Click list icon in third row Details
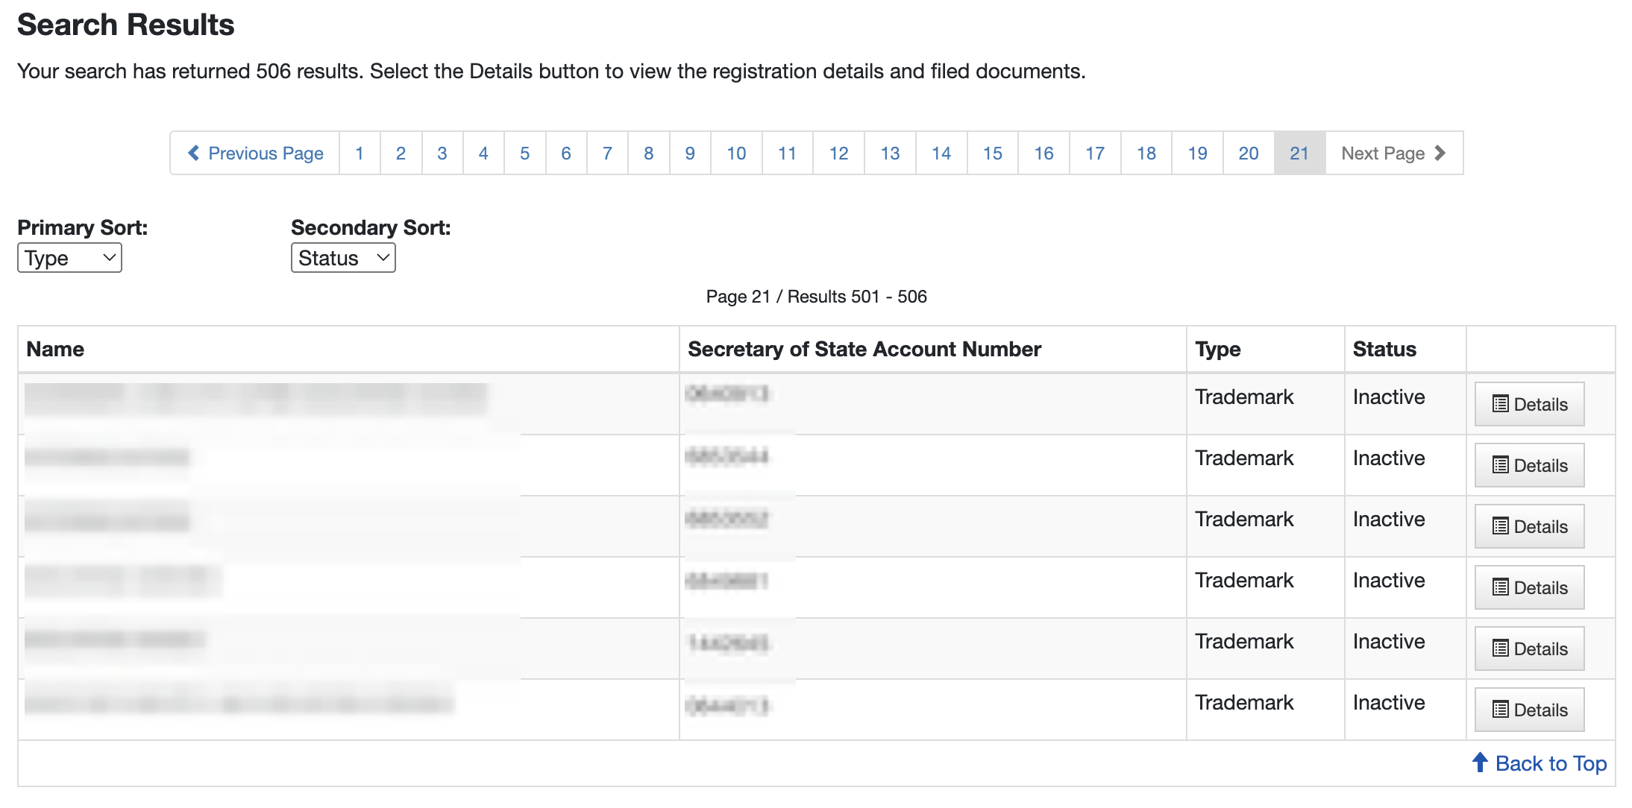The height and width of the screenshot is (808, 1632). tap(1500, 526)
